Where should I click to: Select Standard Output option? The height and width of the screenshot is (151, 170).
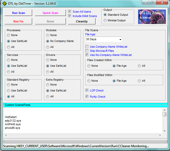coord(105,15)
